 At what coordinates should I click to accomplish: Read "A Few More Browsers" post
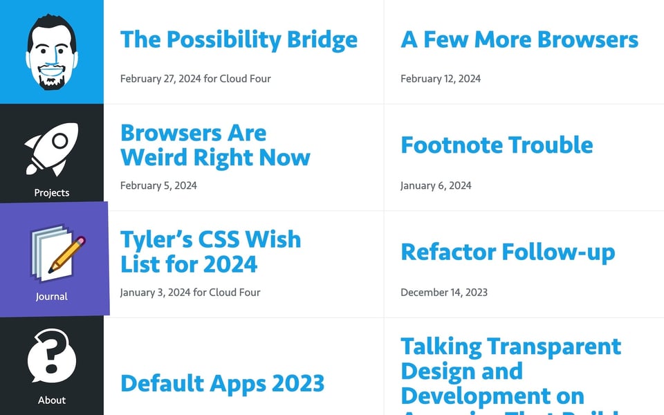point(519,39)
